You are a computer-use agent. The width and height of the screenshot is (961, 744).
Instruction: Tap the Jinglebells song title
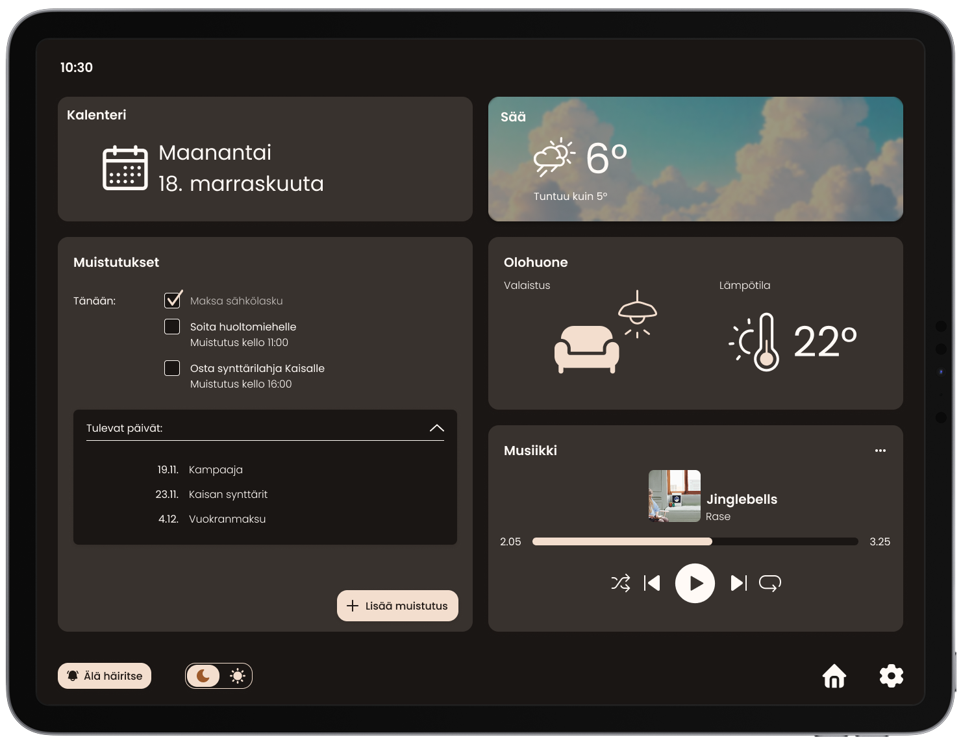[x=742, y=499]
